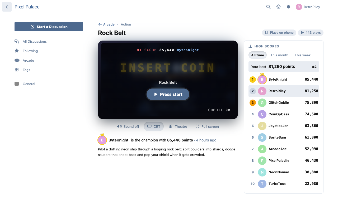Select the This month scores tab
Viewport: 338px width, 216px height.
click(279, 55)
